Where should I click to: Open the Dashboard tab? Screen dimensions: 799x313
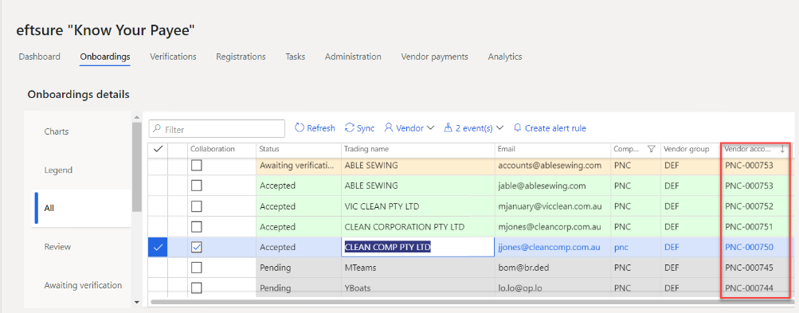coord(39,57)
